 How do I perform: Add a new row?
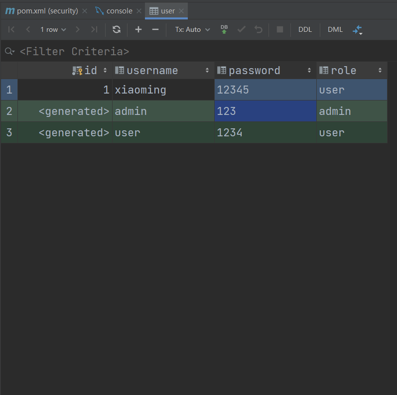click(138, 29)
